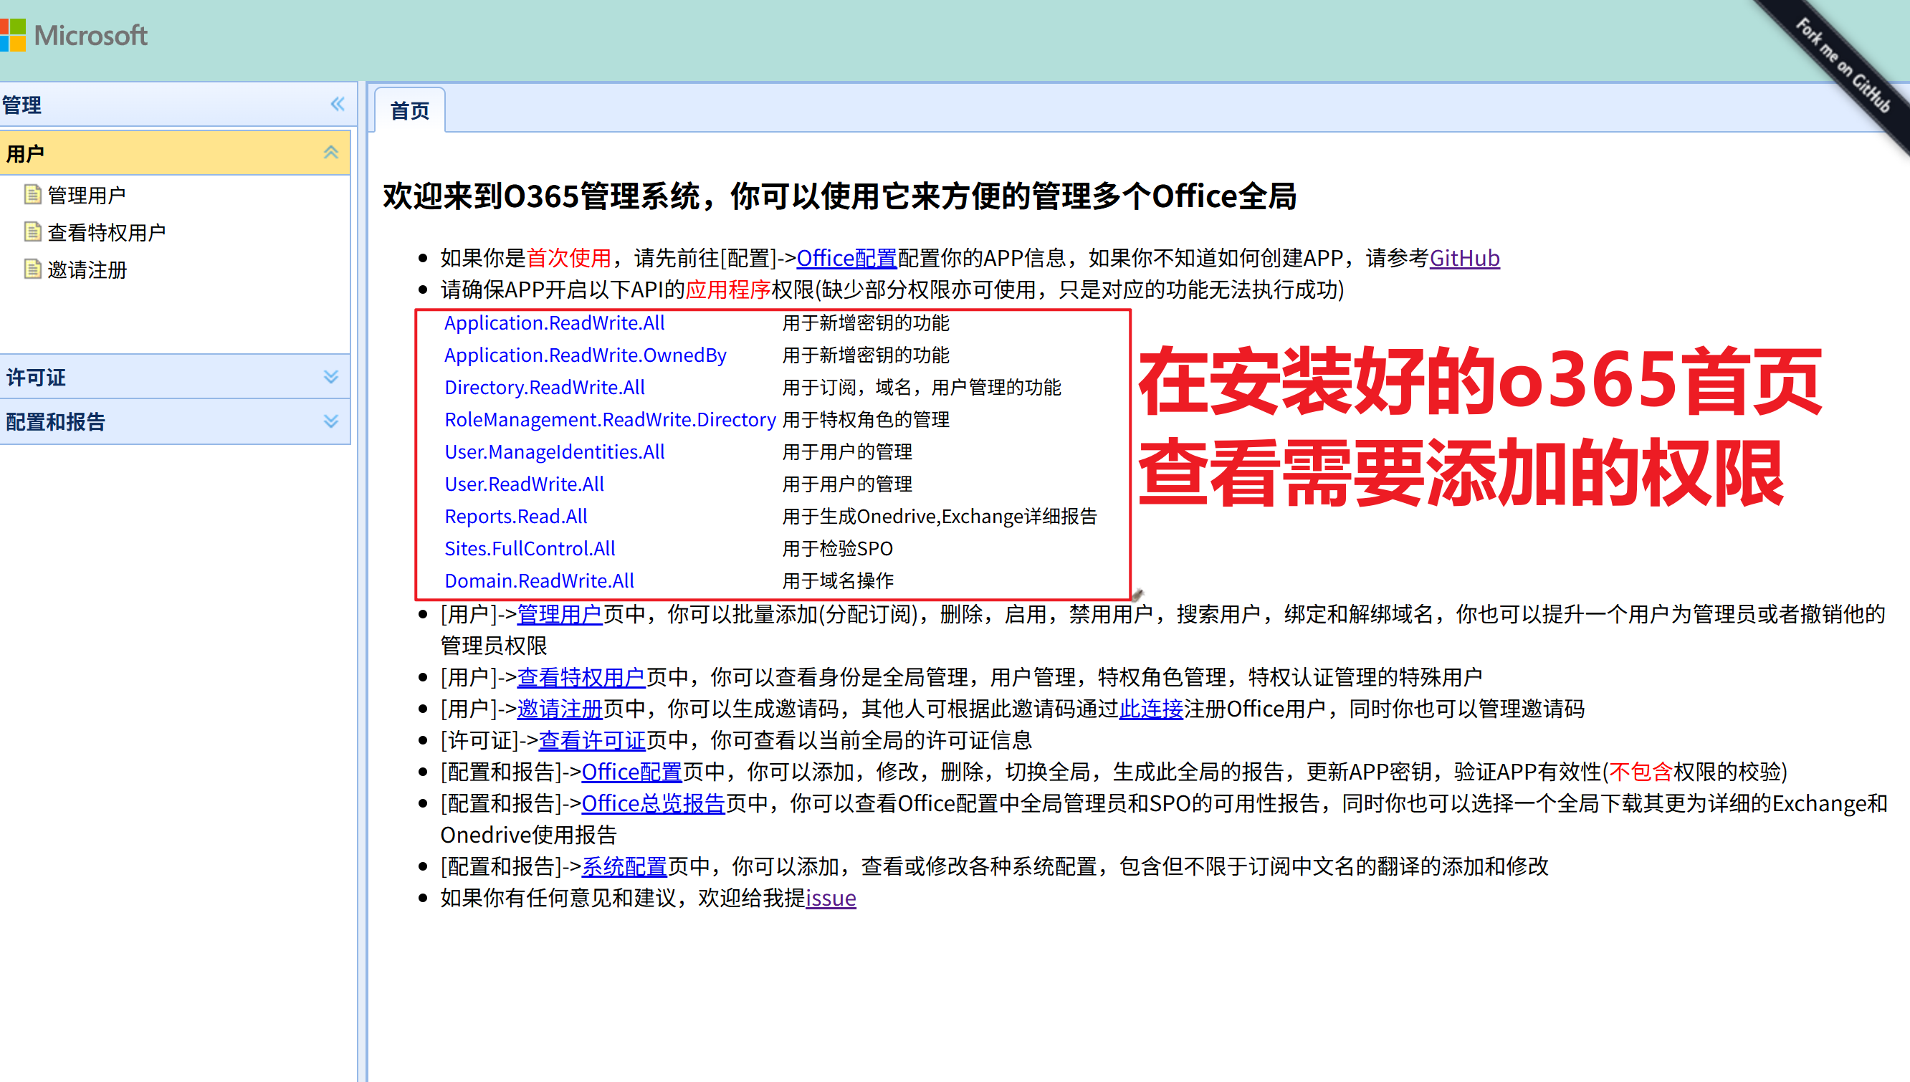The image size is (1910, 1082).
Task: Click the Application.ReadWrite.All permission link
Action: pos(554,322)
